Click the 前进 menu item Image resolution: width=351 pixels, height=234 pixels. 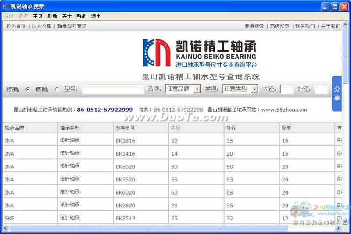point(23,16)
